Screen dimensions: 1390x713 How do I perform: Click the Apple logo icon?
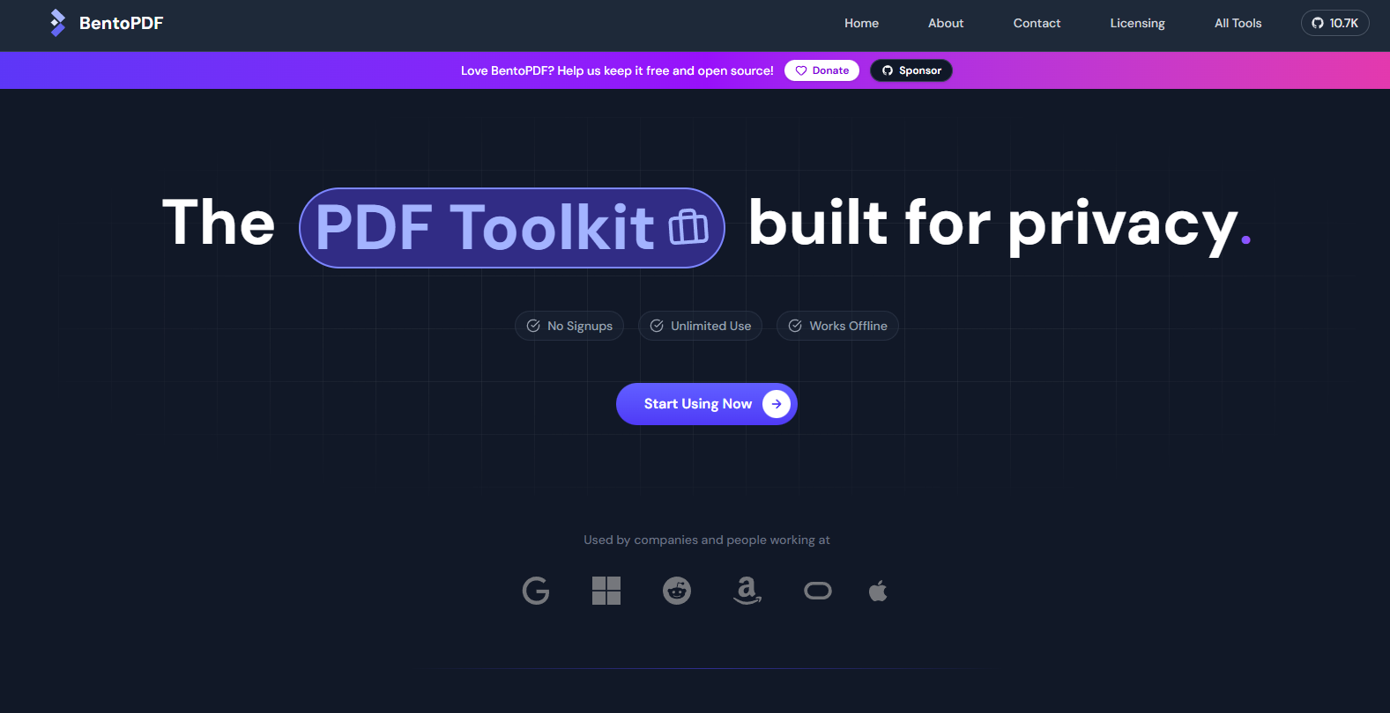pos(878,591)
